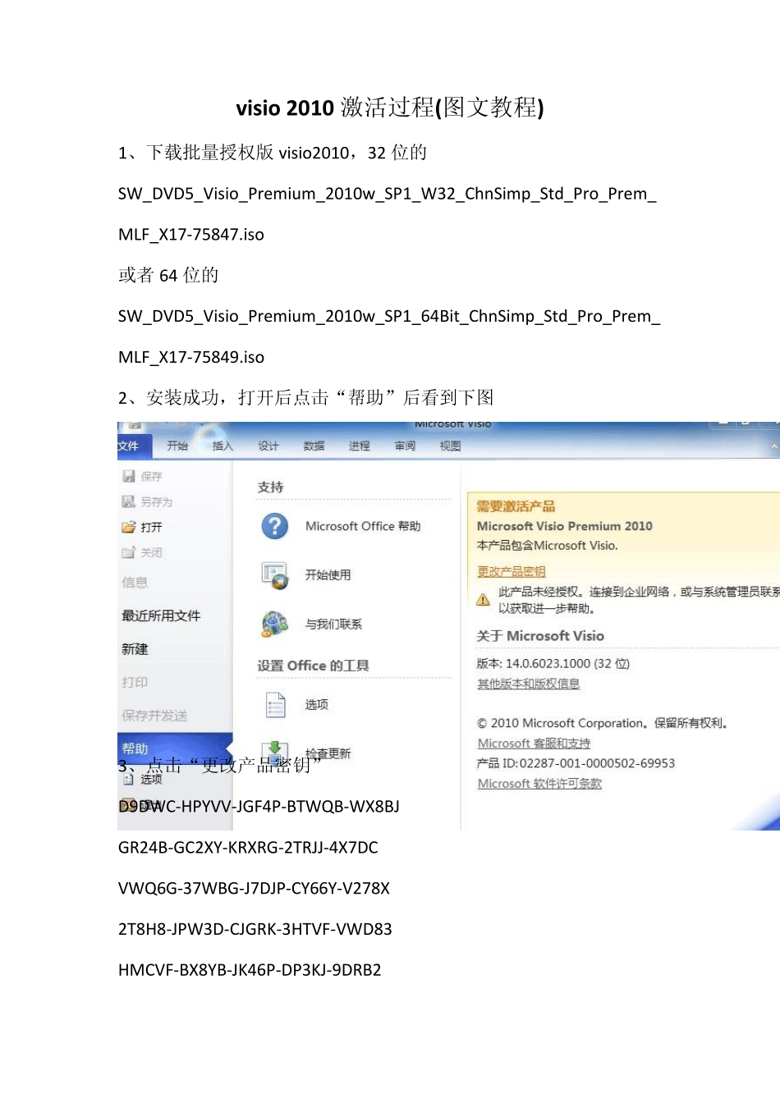Switch to the 视图 ribbon tab
The height and width of the screenshot is (1103, 780).
tap(450, 446)
